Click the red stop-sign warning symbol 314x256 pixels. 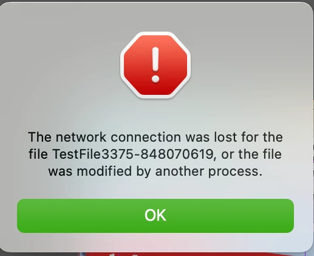coord(155,65)
